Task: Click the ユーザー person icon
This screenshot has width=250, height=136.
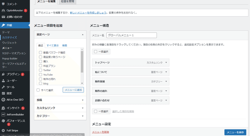Action: pos(3,81)
